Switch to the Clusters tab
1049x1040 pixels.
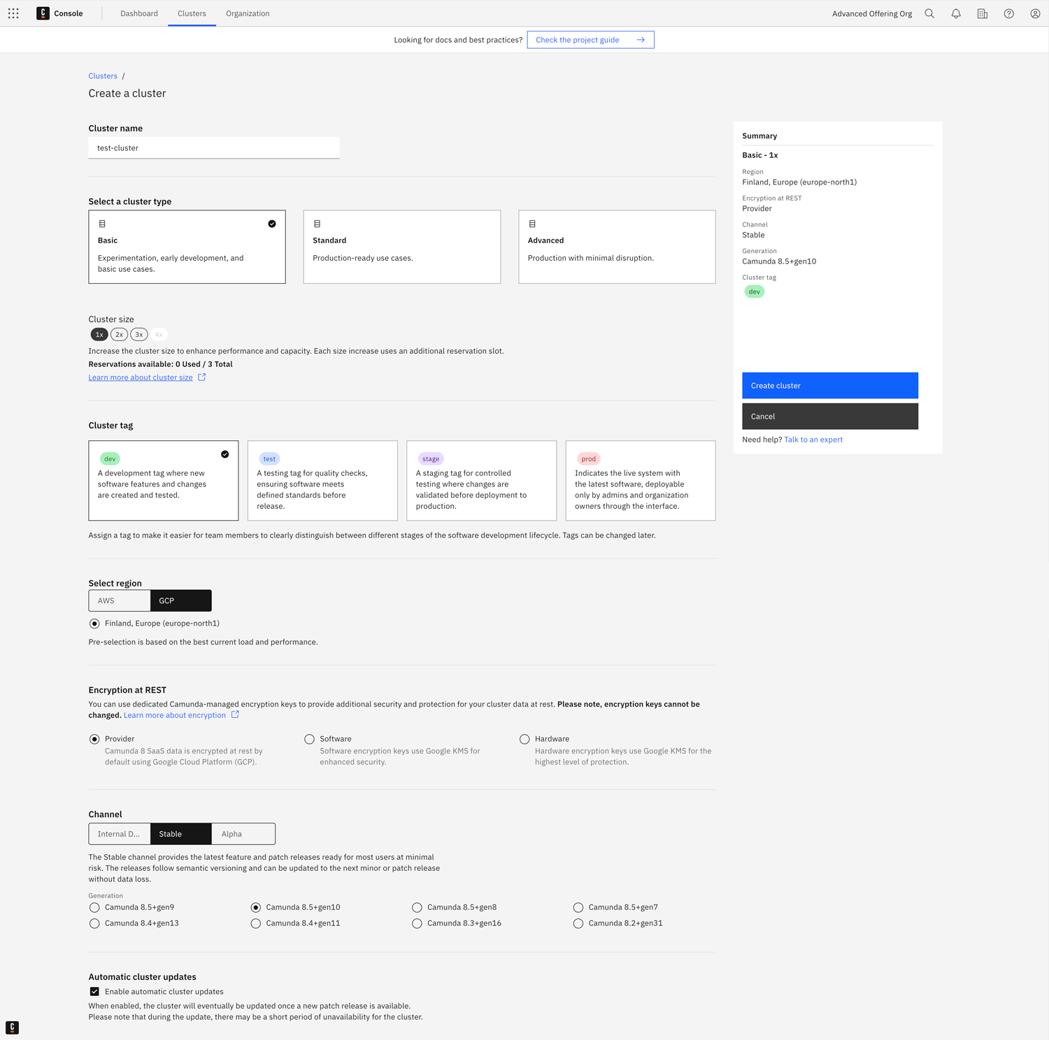192,13
